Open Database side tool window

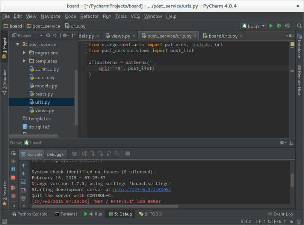[299, 46]
